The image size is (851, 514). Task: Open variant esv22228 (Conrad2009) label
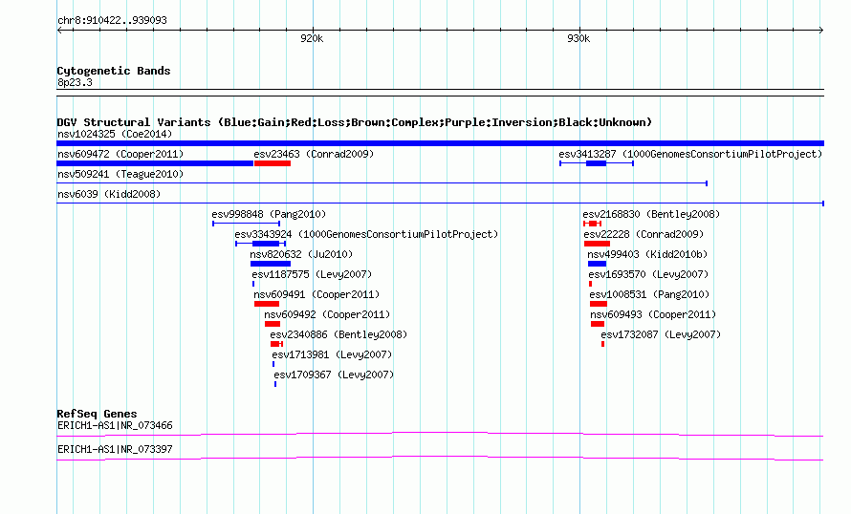click(644, 234)
